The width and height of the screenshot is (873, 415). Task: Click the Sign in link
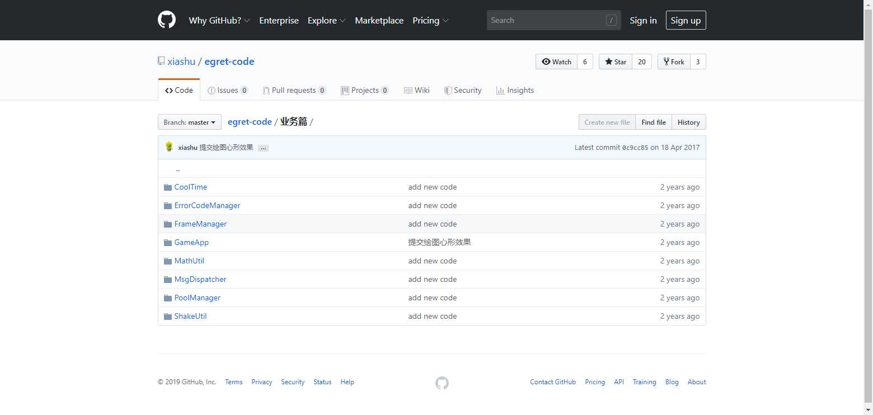pos(643,20)
